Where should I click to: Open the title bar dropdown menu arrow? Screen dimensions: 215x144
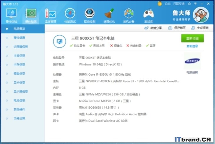point(195,4)
